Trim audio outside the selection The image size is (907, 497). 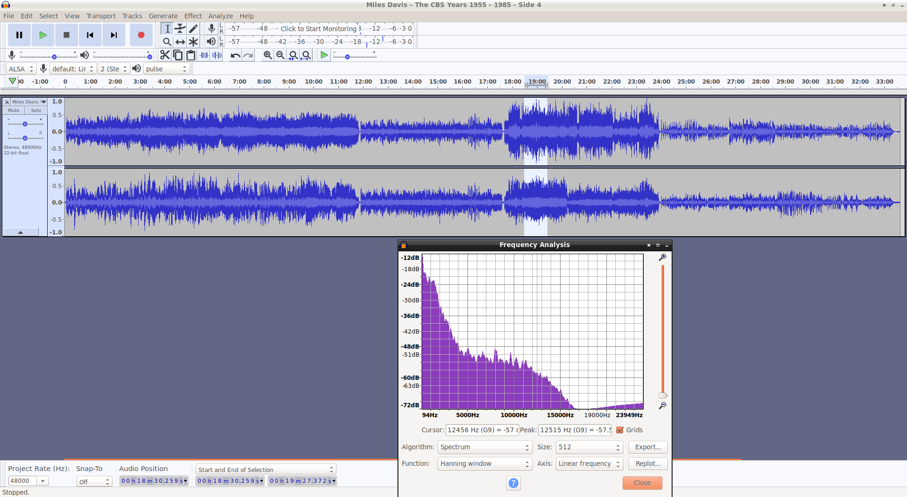204,55
